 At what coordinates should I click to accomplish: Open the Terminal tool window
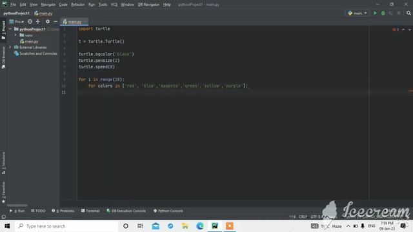pyautogui.click(x=90, y=211)
